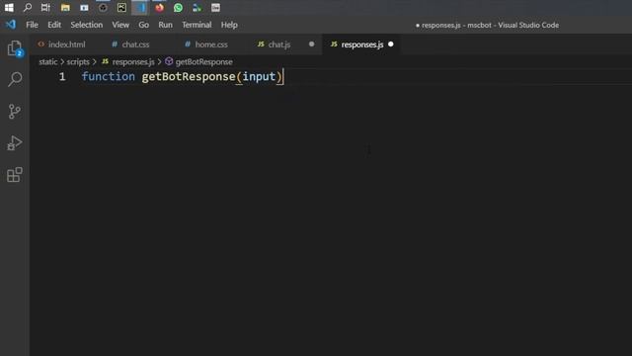
Task: Open the Go menu
Action: point(143,25)
